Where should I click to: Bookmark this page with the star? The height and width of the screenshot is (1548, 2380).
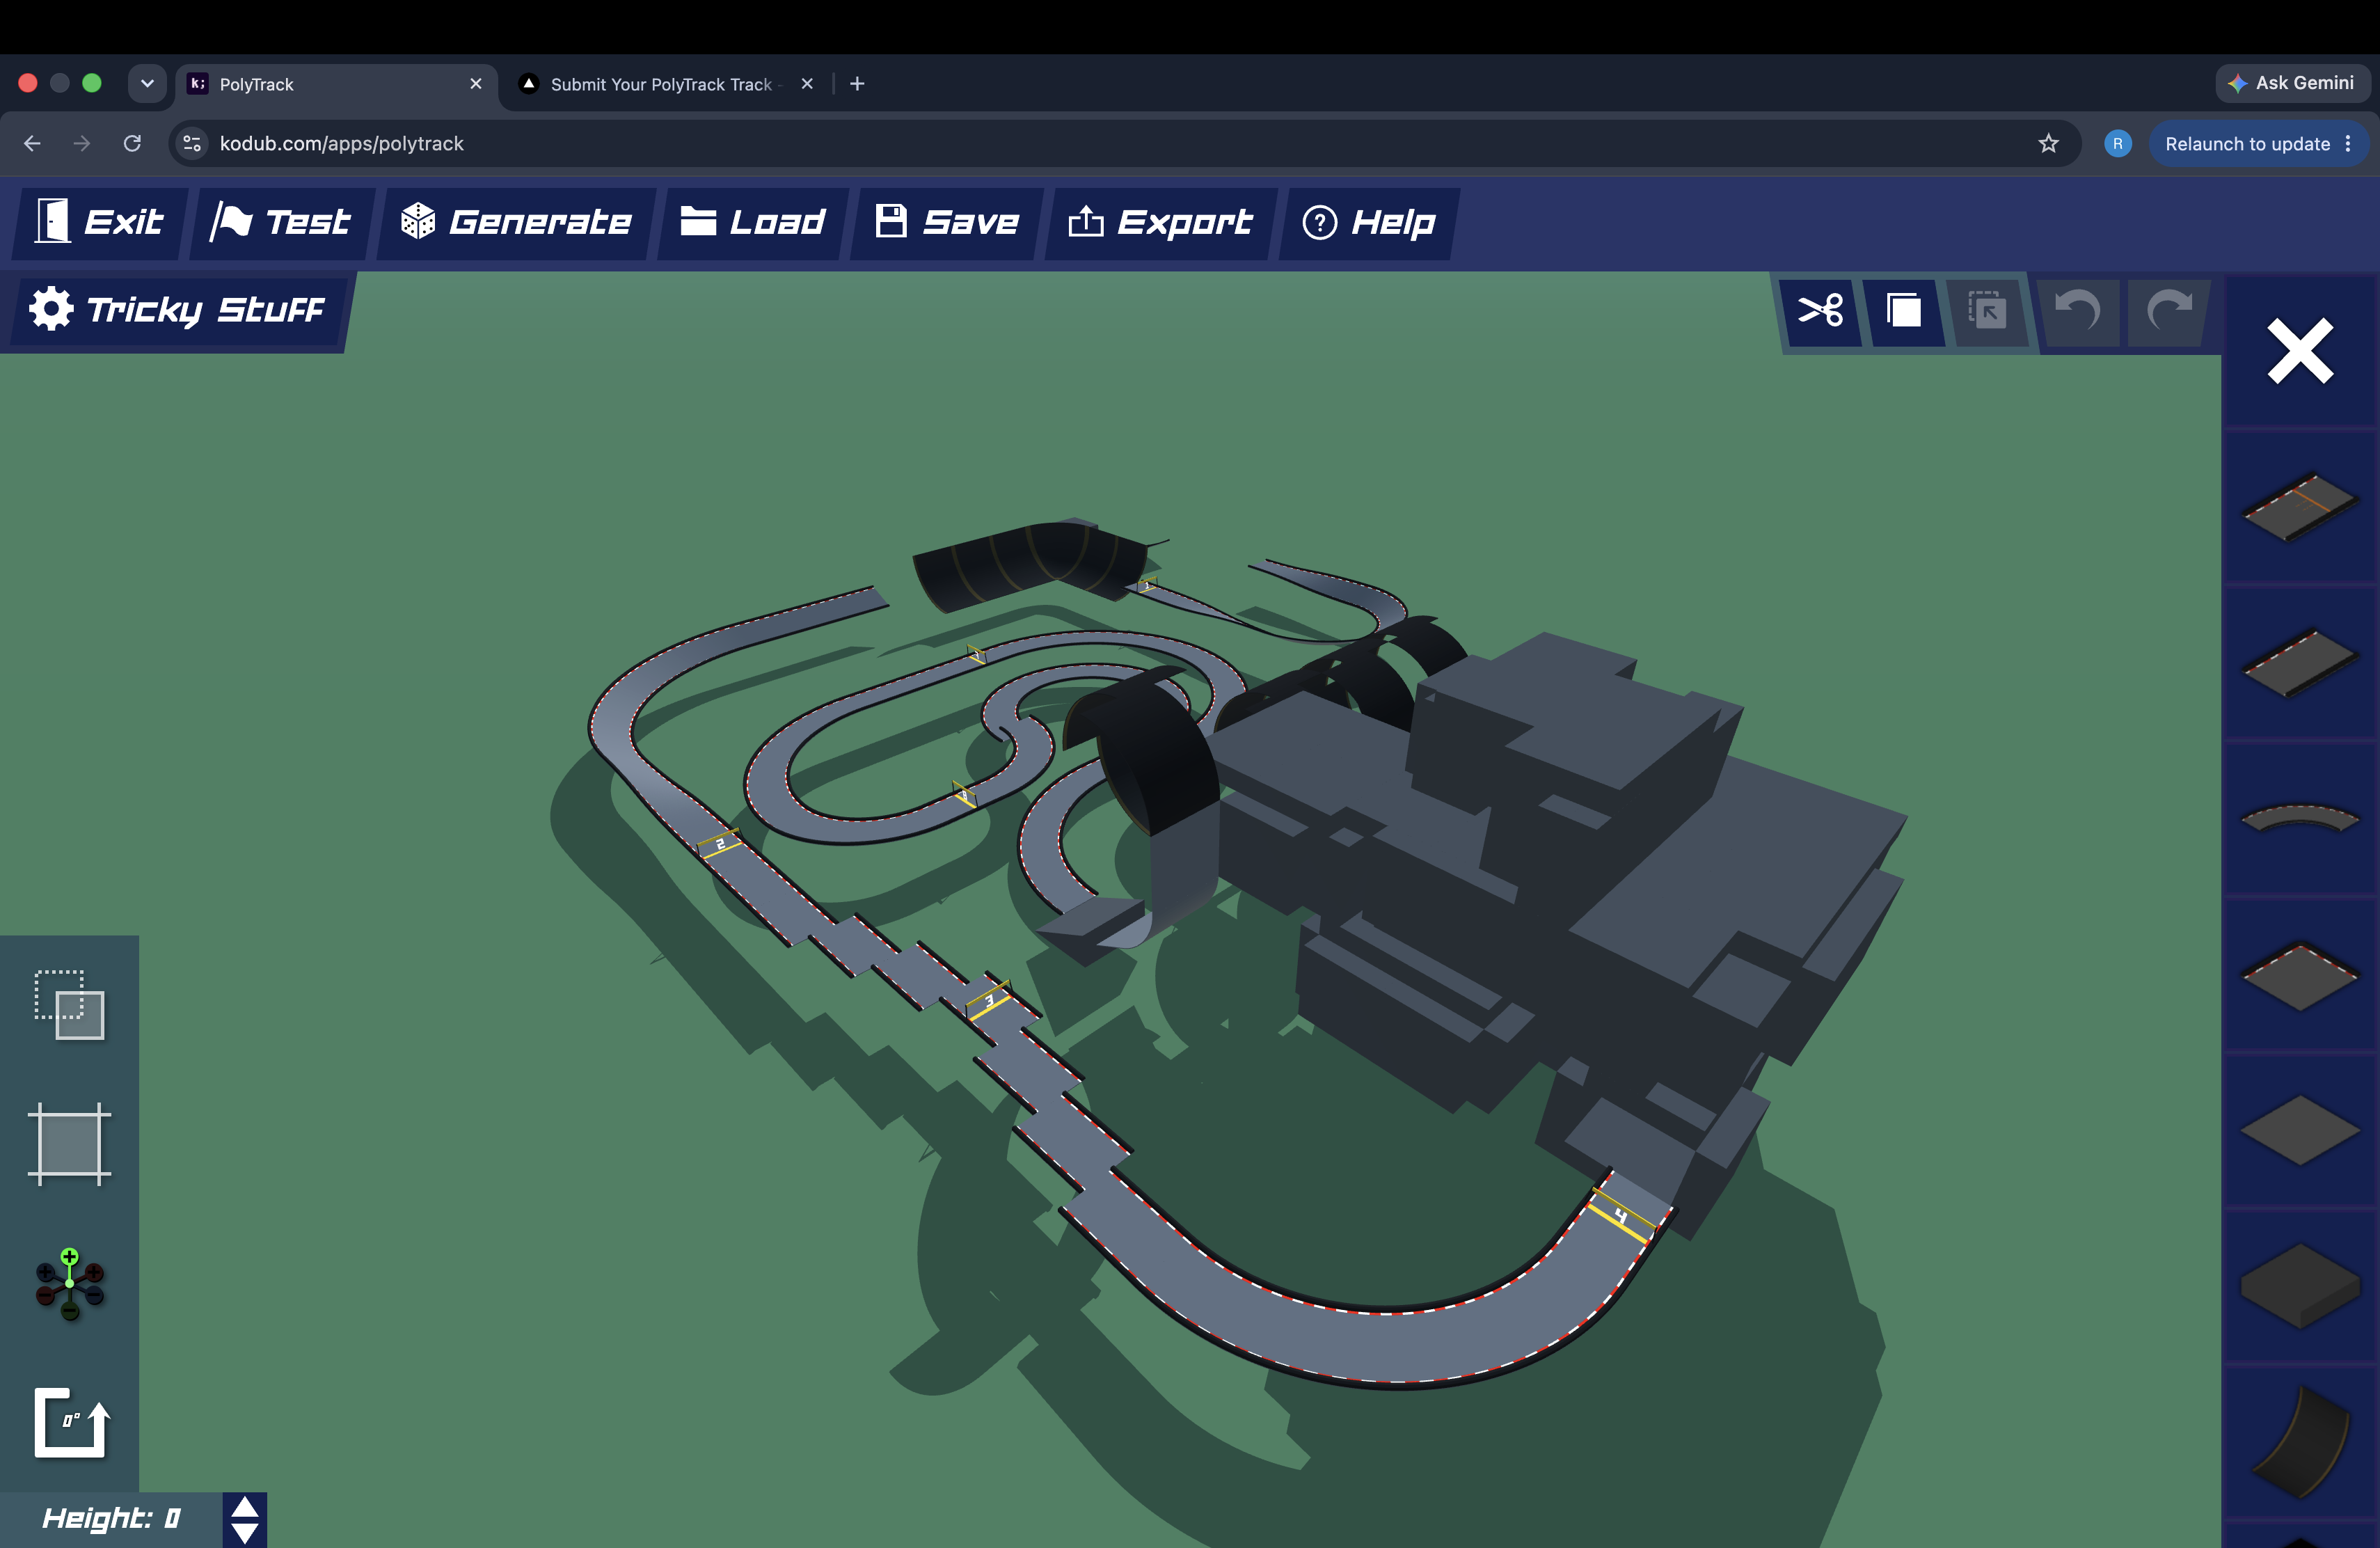pos(2048,143)
